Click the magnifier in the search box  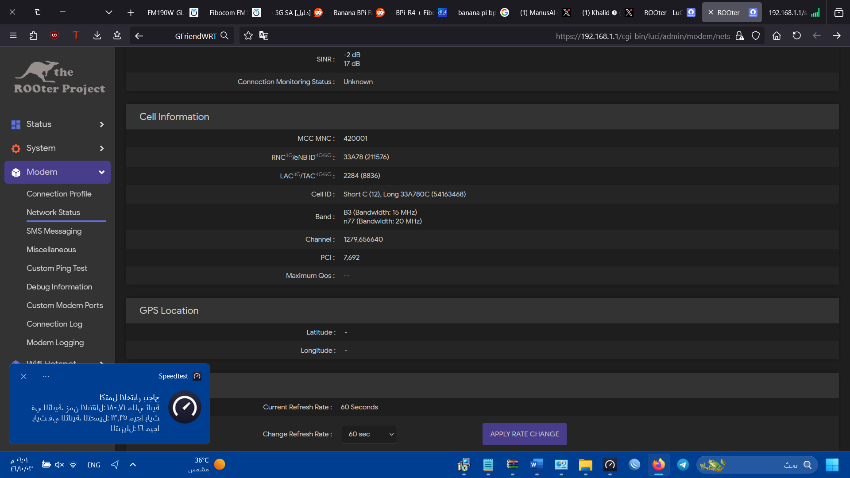224,35
